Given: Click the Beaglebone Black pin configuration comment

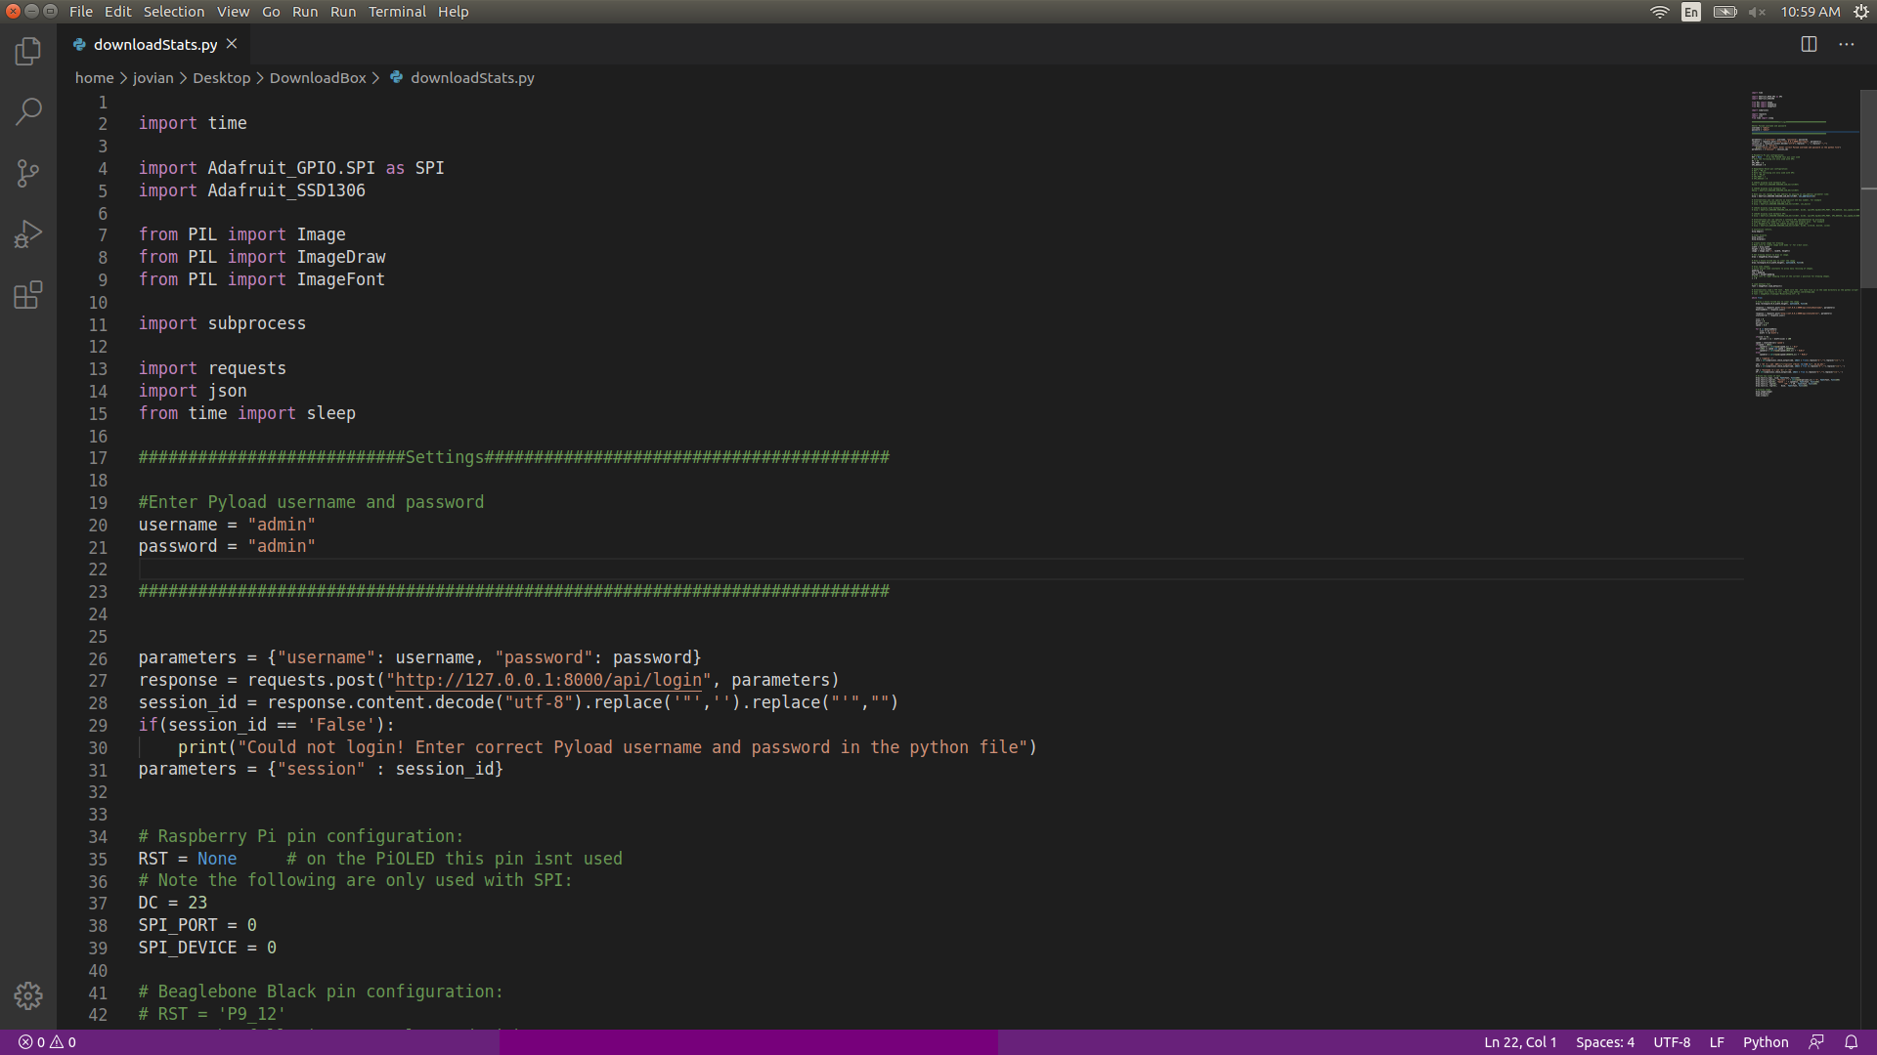Looking at the screenshot, I should click(x=320, y=992).
